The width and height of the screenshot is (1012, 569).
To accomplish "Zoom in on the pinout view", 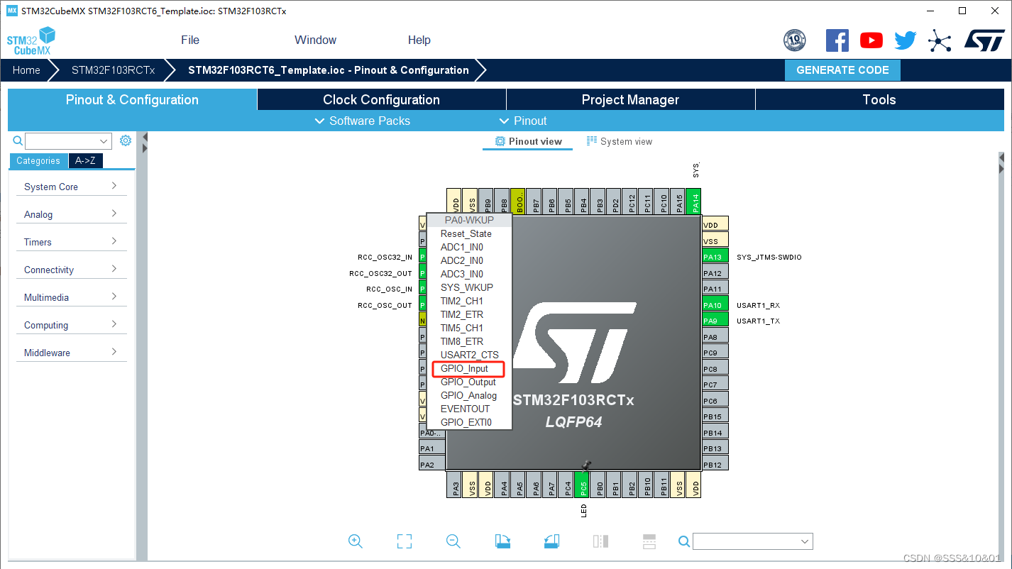I will (x=356, y=541).
